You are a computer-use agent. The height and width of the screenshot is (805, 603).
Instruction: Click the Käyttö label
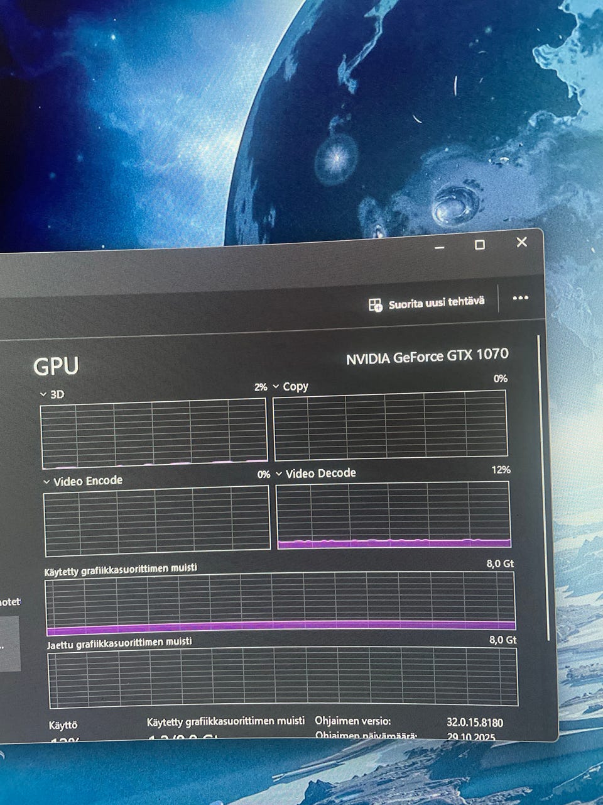point(63,726)
